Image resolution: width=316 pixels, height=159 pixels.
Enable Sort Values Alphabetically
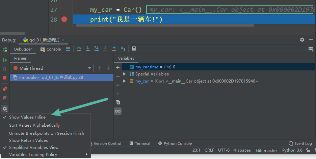(34, 125)
